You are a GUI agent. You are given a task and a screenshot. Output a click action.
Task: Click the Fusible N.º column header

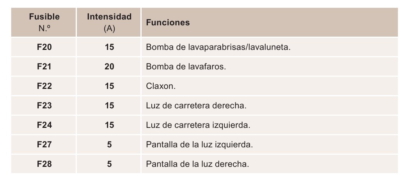[43, 22]
